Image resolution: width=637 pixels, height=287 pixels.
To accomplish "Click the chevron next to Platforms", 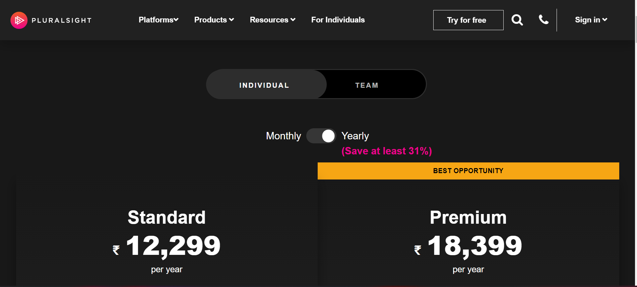I will pos(176,19).
